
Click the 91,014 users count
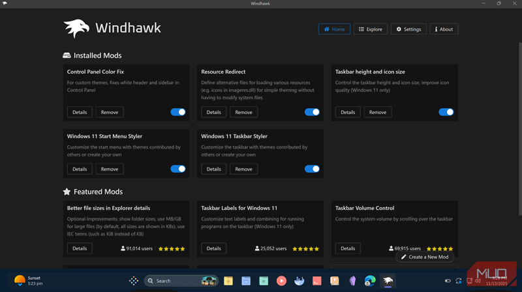tap(136, 248)
